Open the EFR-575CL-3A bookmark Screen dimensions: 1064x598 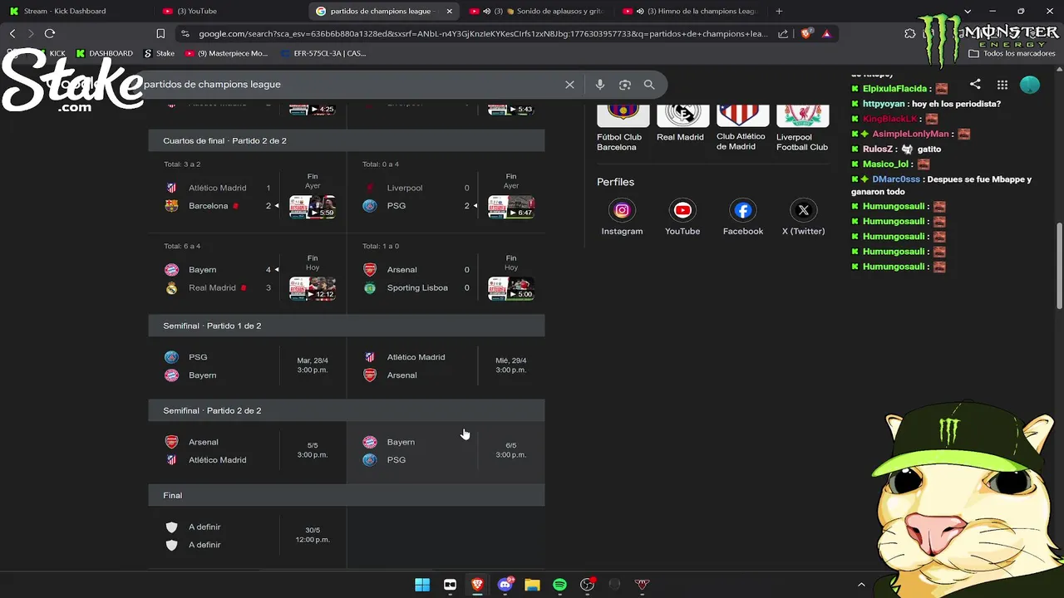click(323, 53)
